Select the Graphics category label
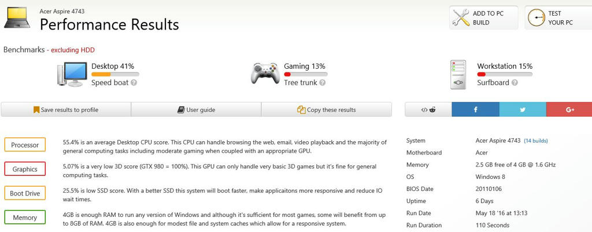 coord(25,169)
